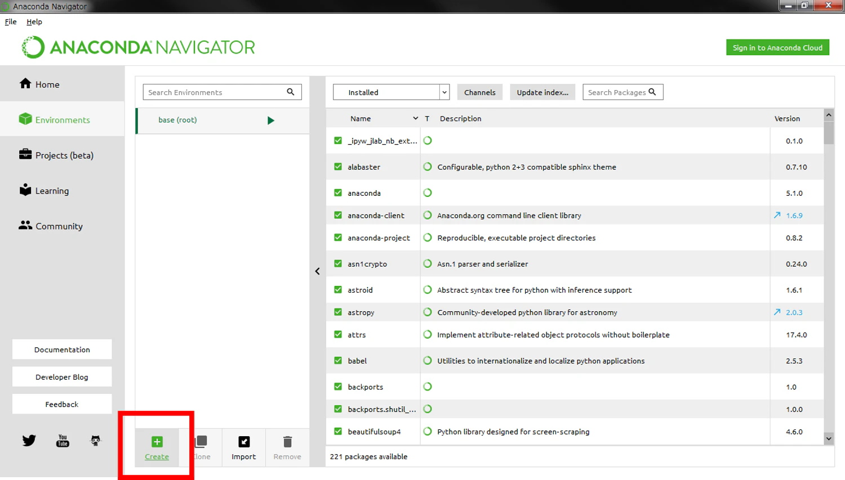Image resolution: width=845 pixels, height=480 pixels.
Task: Click the Search Environments magnifier icon
Action: click(291, 92)
